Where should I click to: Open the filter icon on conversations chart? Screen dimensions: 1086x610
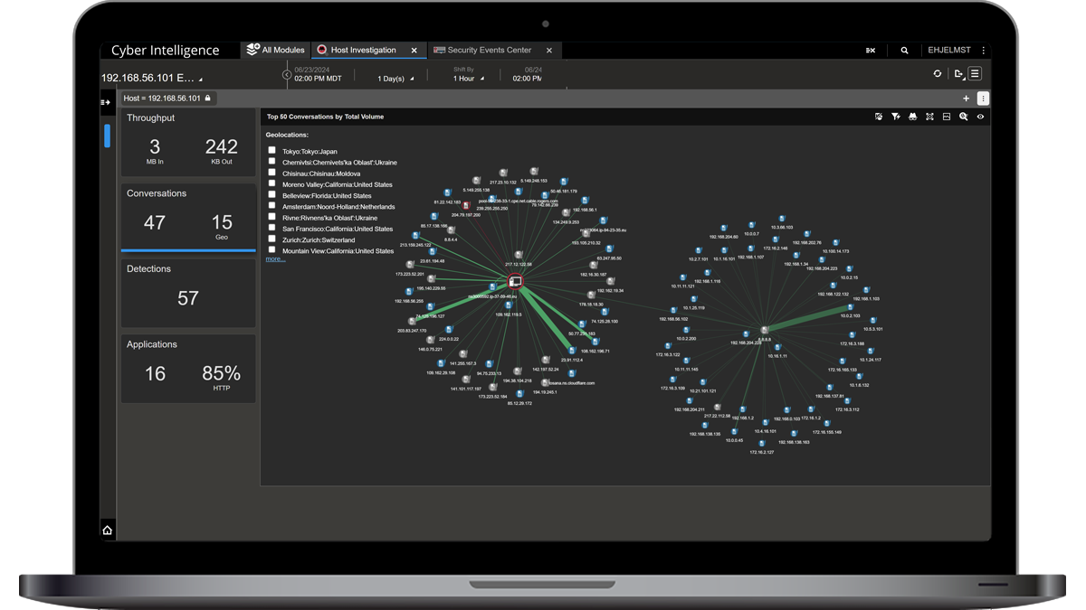[895, 117]
